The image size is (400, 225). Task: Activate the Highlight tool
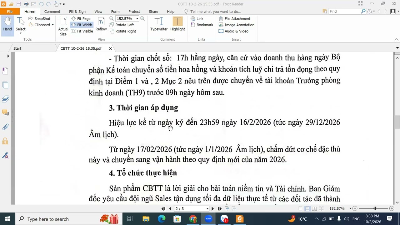(177, 24)
